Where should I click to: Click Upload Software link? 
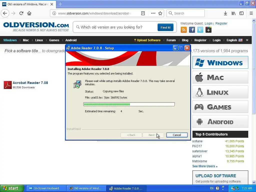tap(147, 40)
